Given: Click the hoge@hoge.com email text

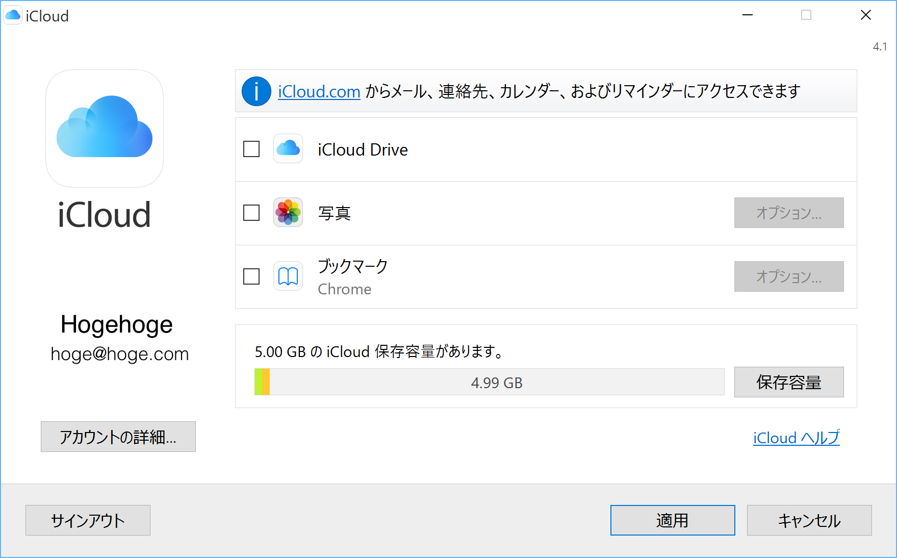Looking at the screenshot, I should (x=120, y=354).
